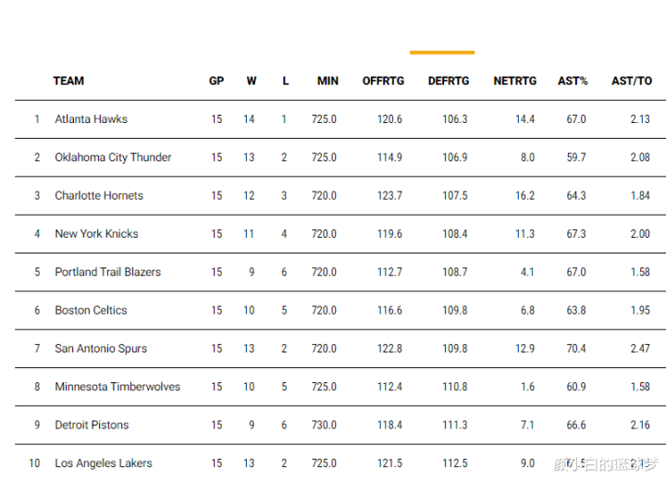Open Minnesota Timberwolves team page
This screenshot has width=666, height=482.
(117, 387)
